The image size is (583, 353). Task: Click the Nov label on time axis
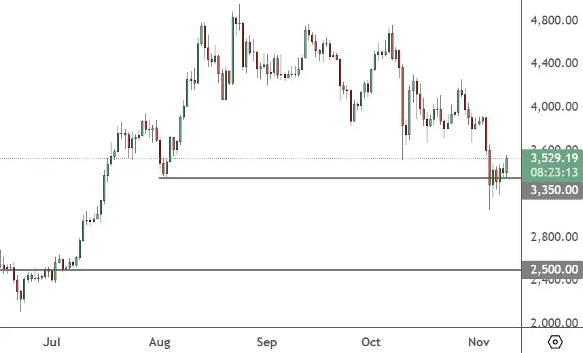[479, 341]
